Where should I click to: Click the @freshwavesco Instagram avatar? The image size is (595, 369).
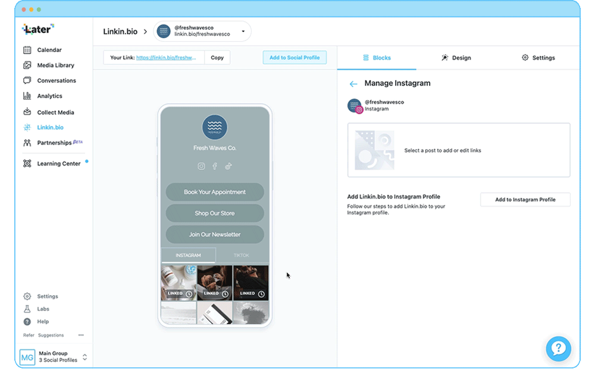tap(355, 105)
